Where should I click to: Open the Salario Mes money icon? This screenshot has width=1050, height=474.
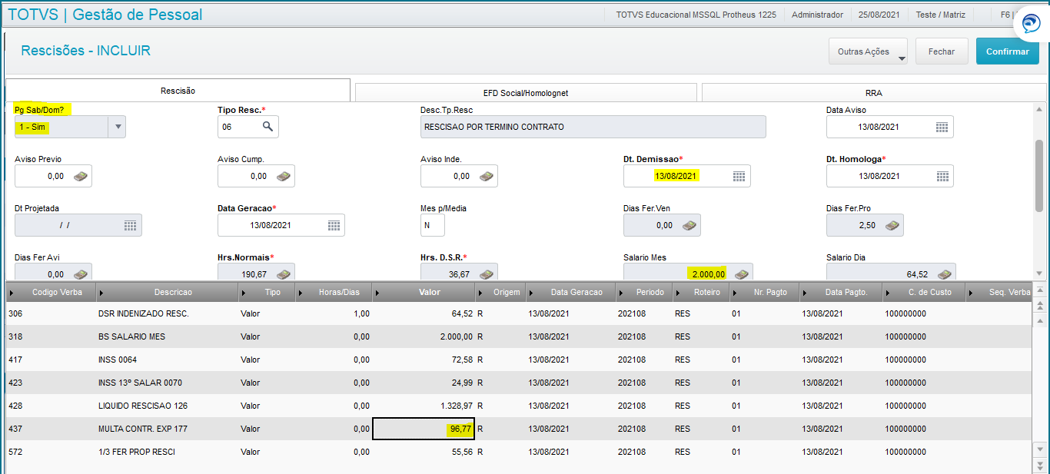(741, 274)
